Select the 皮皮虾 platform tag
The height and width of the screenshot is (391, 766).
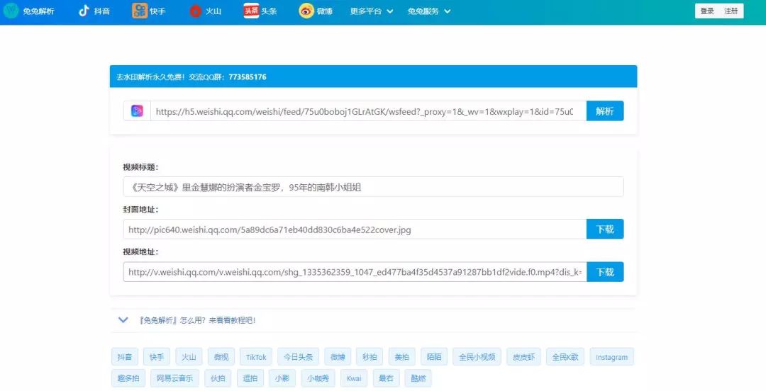[x=523, y=357]
